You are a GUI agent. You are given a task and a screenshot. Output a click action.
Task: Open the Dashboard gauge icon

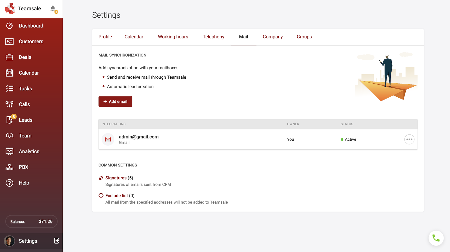pyautogui.click(x=9, y=26)
